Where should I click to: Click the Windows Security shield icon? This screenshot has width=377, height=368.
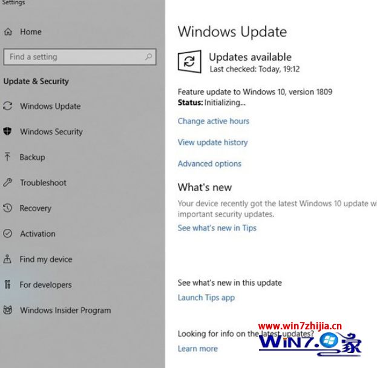click(7, 131)
